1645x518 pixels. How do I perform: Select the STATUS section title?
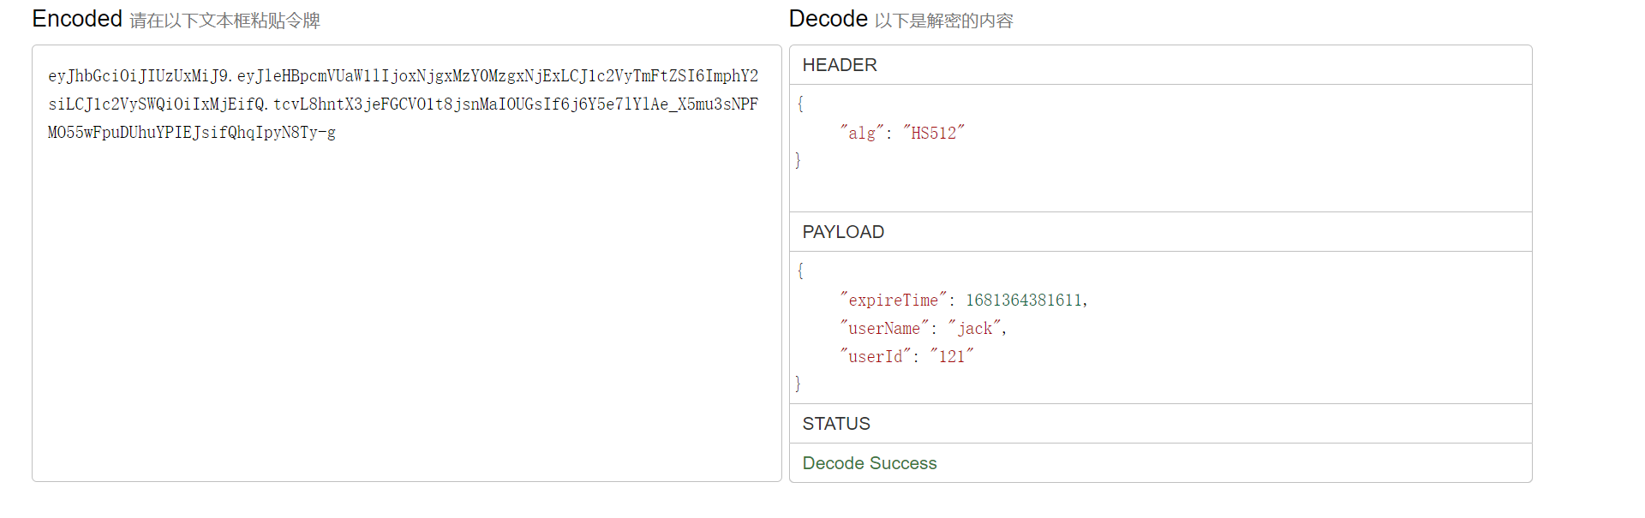tap(836, 424)
